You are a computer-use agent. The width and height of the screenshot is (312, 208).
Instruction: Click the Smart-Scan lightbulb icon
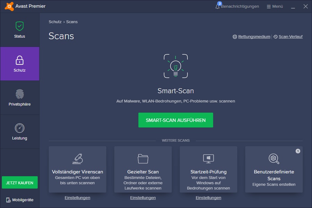pyautogui.click(x=176, y=66)
